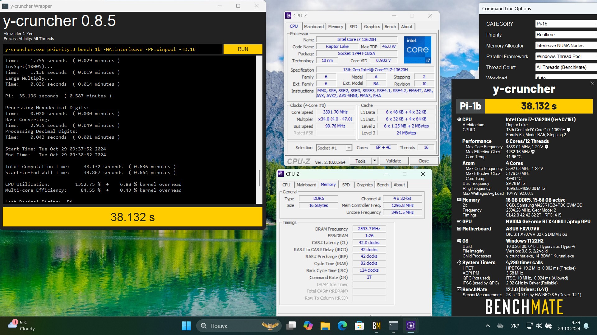Click the y-cruncher Wrapper title bar icon
The image size is (597, 335).
pyautogui.click(x=5, y=6)
